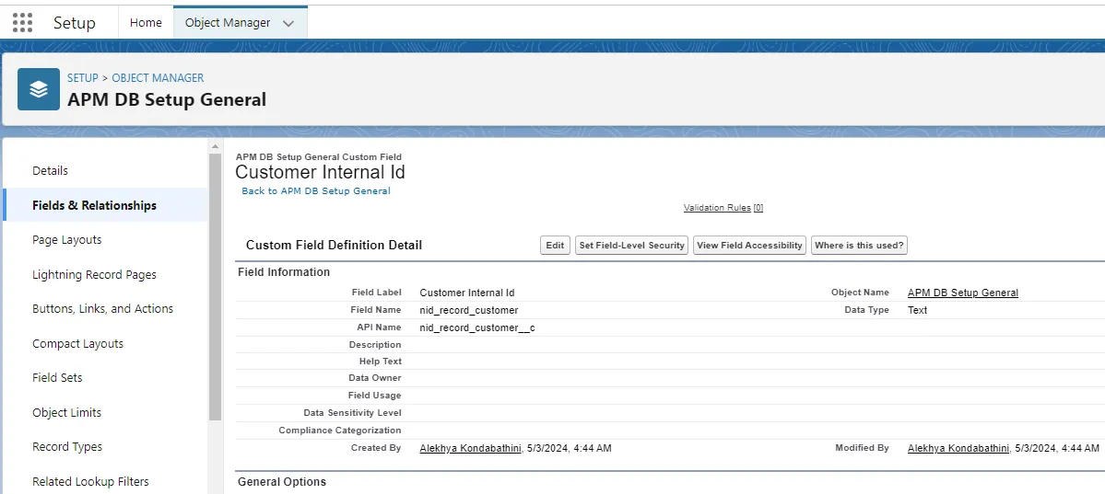Switch to the Home tab
The width and height of the screenshot is (1105, 494).
(146, 22)
